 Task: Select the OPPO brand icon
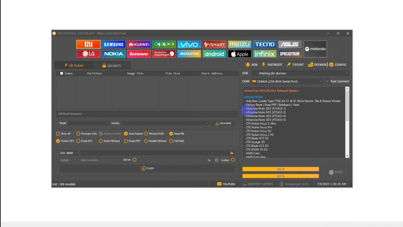coord(164,44)
